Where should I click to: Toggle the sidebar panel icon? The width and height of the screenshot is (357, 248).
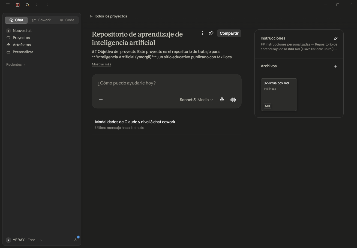click(18, 5)
